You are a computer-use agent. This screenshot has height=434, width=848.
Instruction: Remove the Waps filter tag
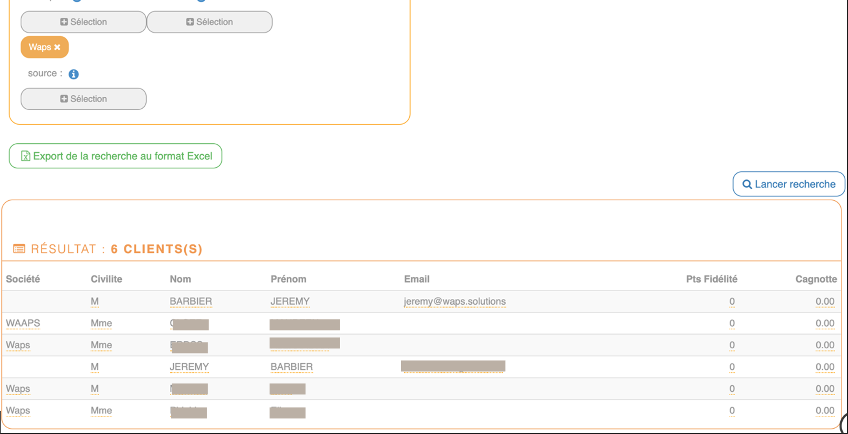click(x=58, y=47)
